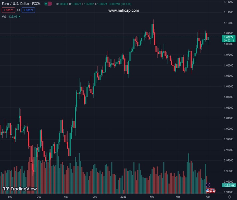
Task: Open the www.nehcap.com watermark link
Action: coord(124,11)
